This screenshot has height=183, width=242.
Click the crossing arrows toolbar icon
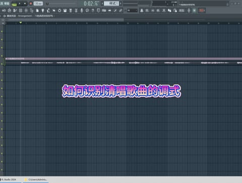tap(54, 11)
